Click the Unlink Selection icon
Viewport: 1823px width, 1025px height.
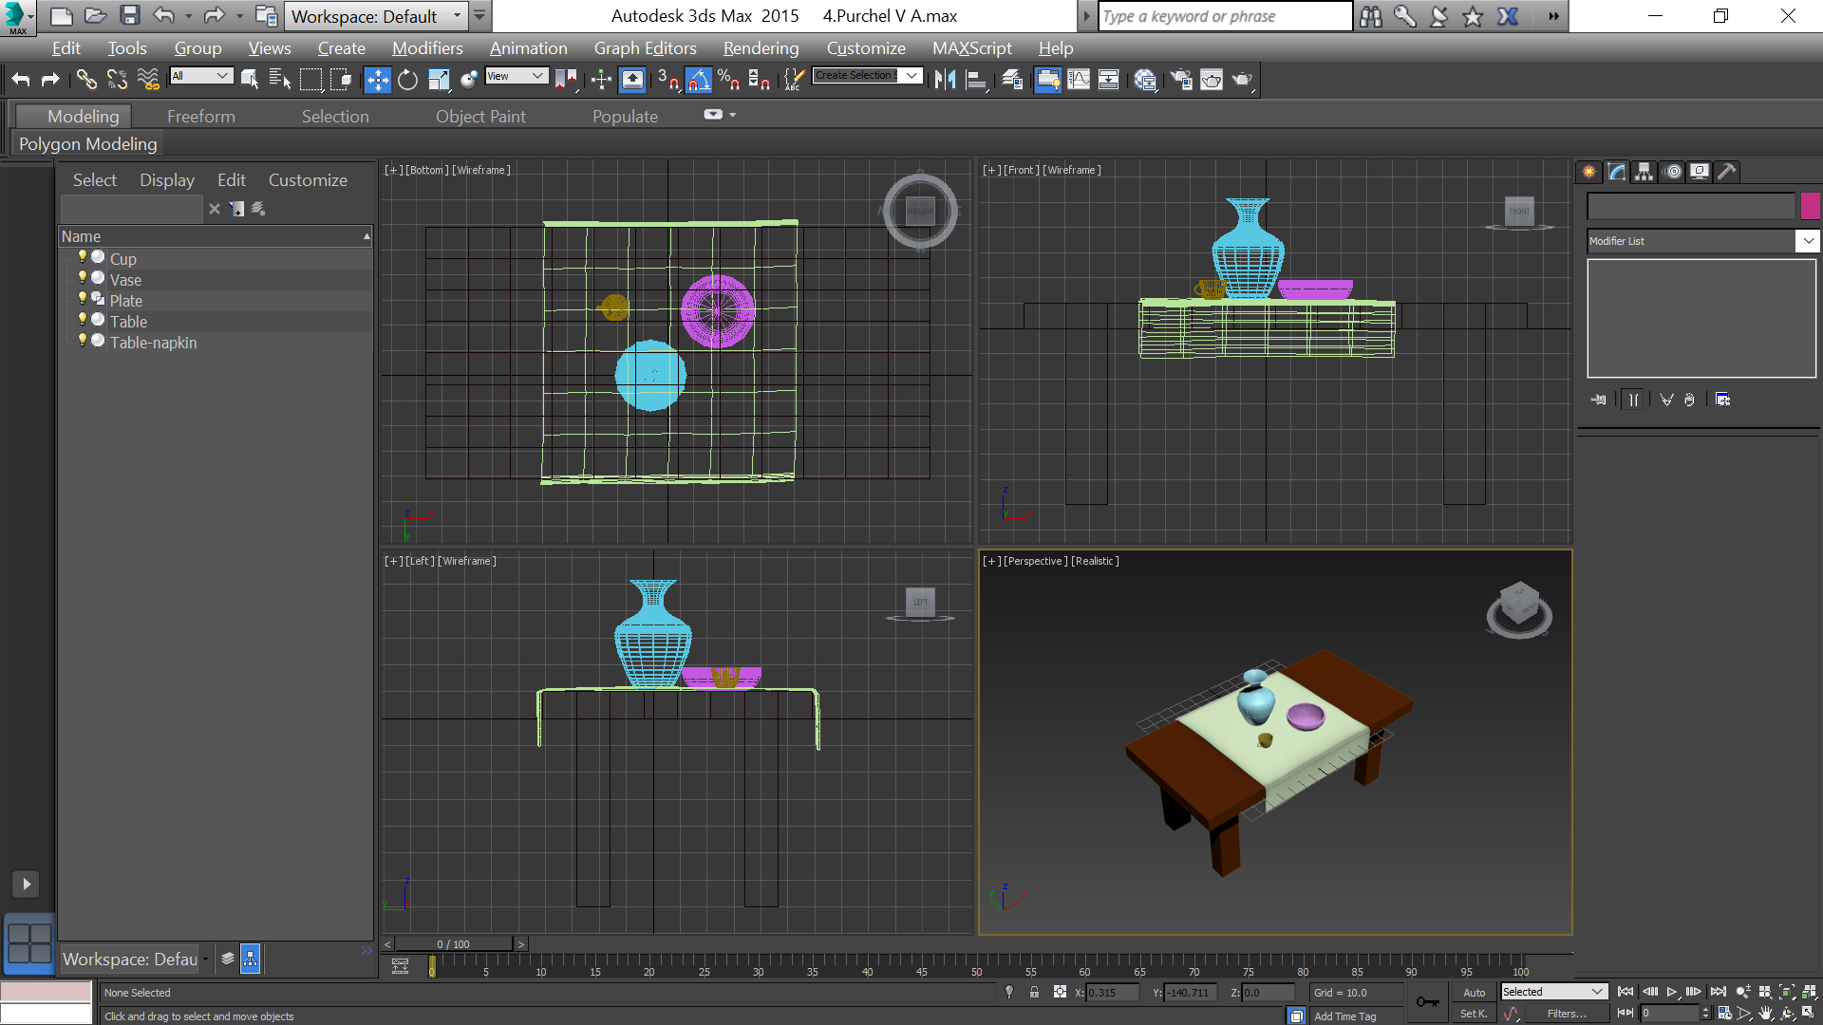117,80
